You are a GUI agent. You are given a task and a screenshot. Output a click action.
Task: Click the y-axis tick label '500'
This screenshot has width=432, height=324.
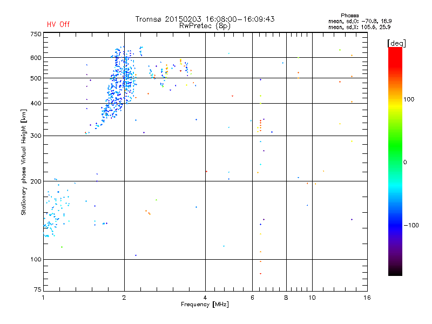pos(36,78)
